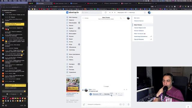
Task: Click the ВКонтакте logo
Action: point(72,12)
